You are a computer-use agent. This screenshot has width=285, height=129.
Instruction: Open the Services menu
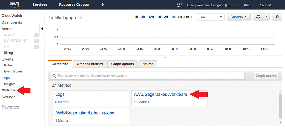tap(42, 5)
